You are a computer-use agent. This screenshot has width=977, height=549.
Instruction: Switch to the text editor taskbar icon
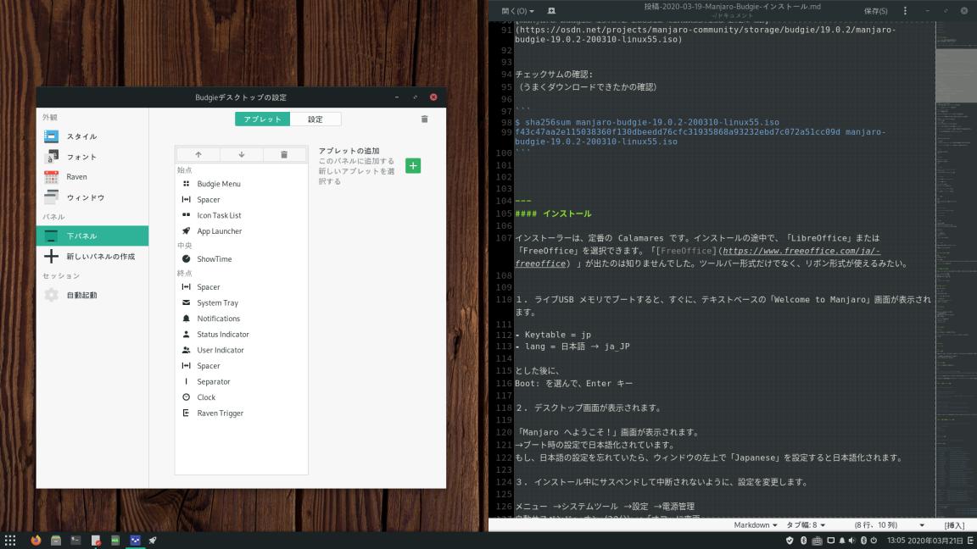point(95,541)
